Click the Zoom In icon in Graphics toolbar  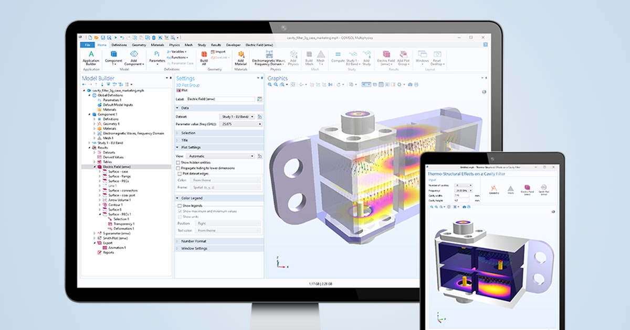pos(270,84)
